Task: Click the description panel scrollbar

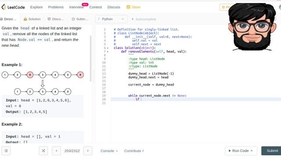Action: pyautogui.click(x=90, y=59)
